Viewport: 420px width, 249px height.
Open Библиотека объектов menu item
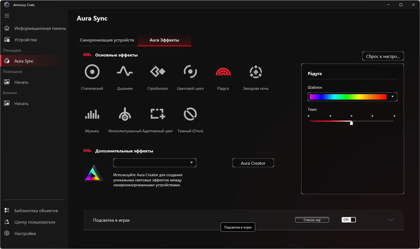(x=36, y=211)
